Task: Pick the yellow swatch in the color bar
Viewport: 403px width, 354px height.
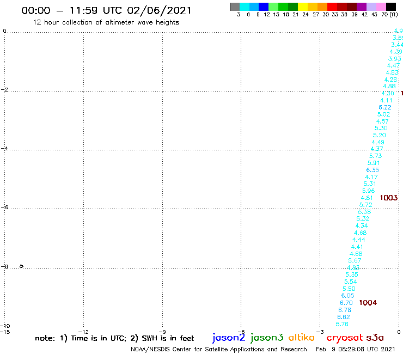Action: click(303, 7)
